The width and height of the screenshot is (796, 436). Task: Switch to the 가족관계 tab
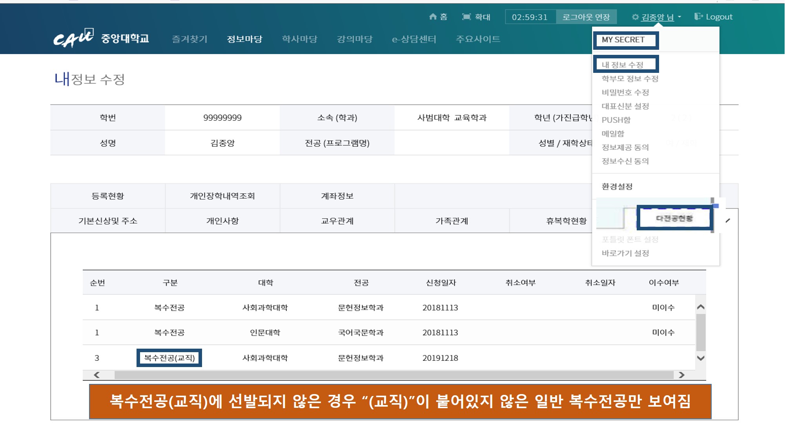(452, 221)
